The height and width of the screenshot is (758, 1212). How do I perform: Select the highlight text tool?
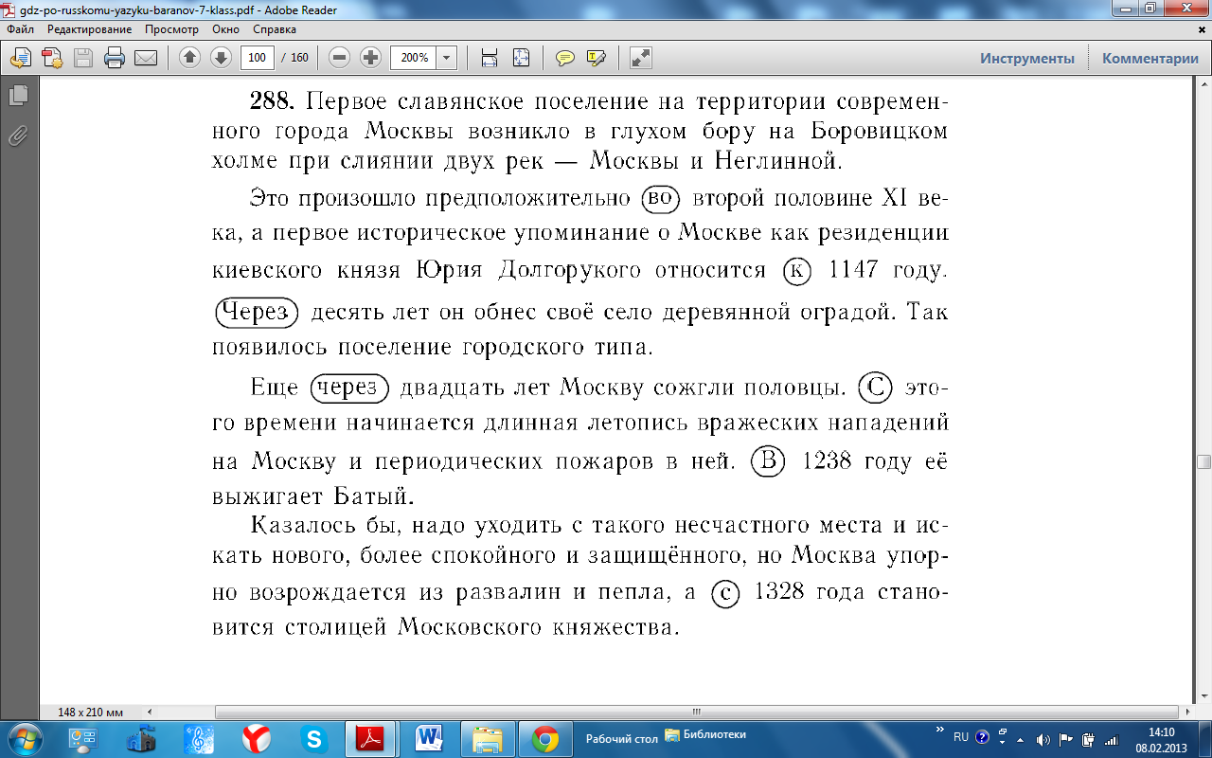pyautogui.click(x=596, y=58)
